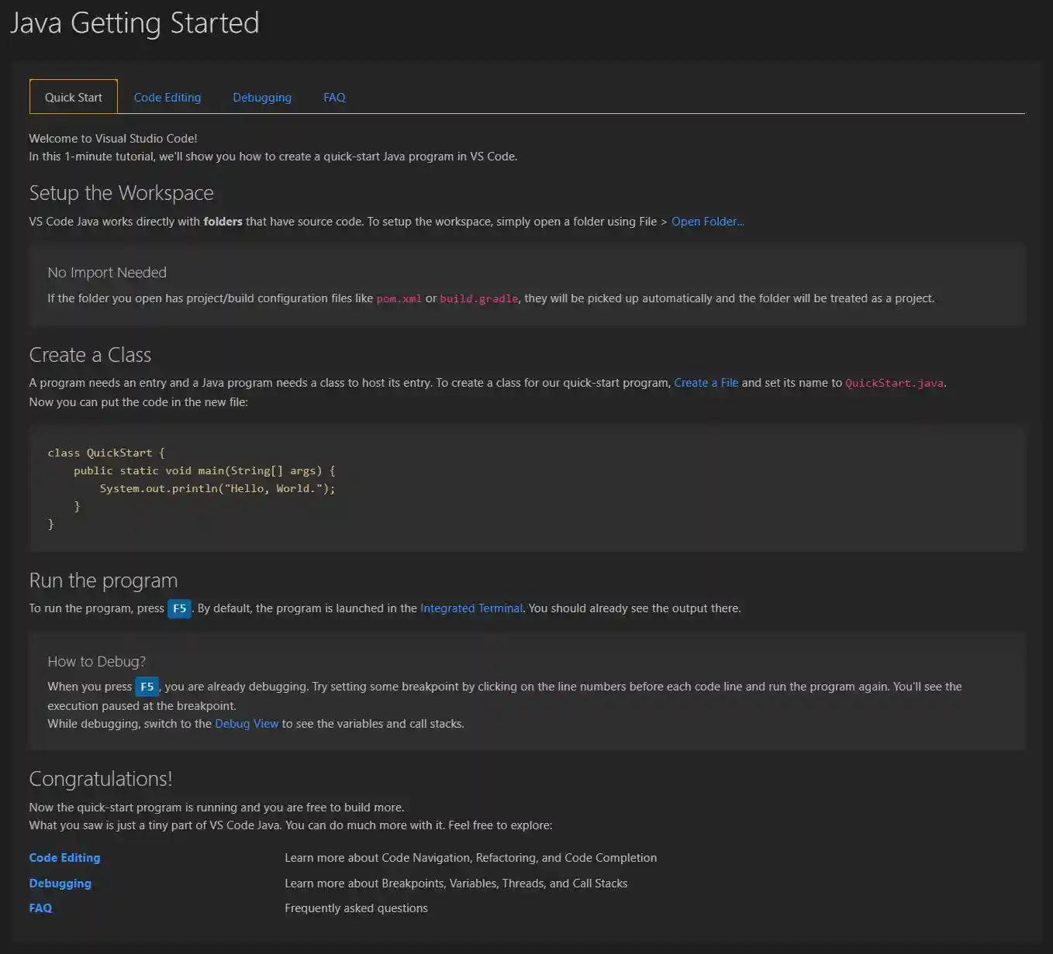Click the No Import Needed info box heading
The image size is (1053, 954).
coord(106,272)
